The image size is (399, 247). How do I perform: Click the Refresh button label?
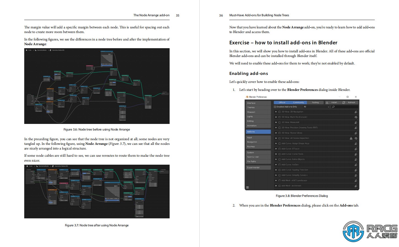pos(351,102)
